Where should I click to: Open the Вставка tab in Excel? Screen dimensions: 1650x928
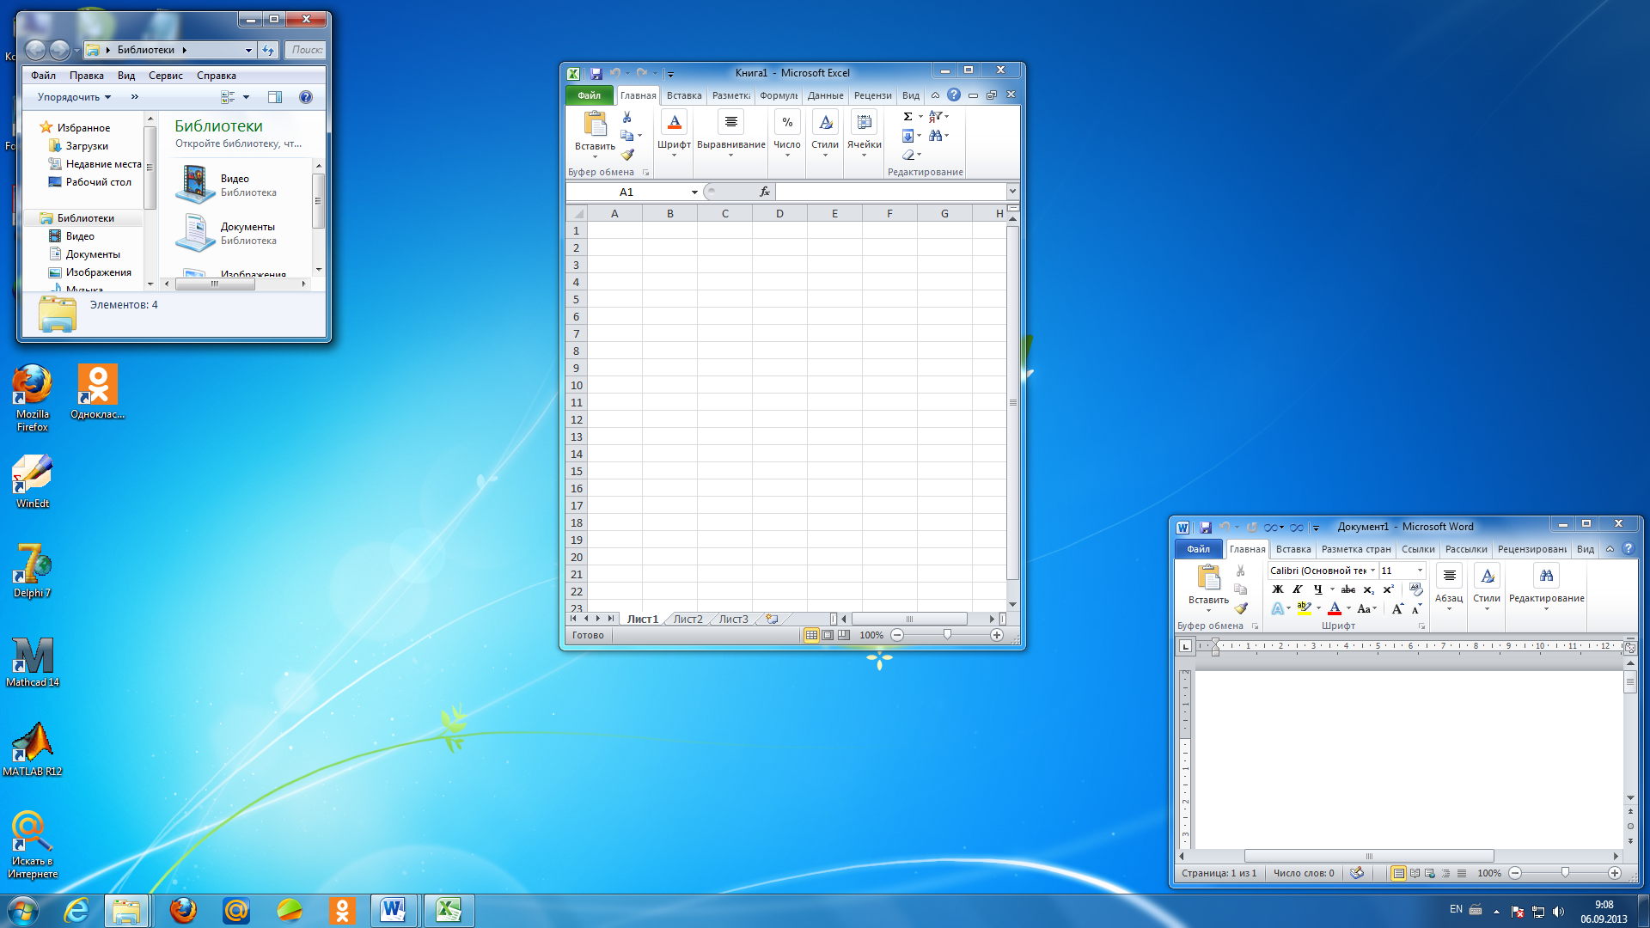coord(684,95)
